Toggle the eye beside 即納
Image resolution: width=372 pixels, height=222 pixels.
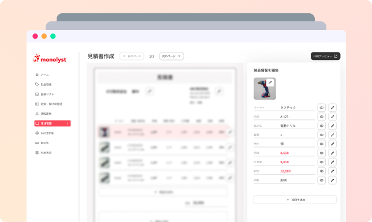point(322,180)
